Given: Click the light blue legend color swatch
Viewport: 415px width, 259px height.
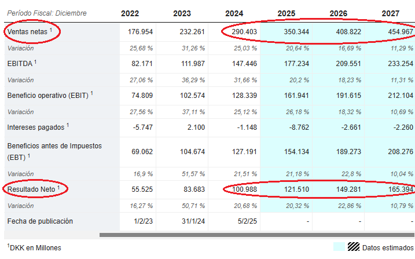Looking at the screenshot, I should (339, 247).
